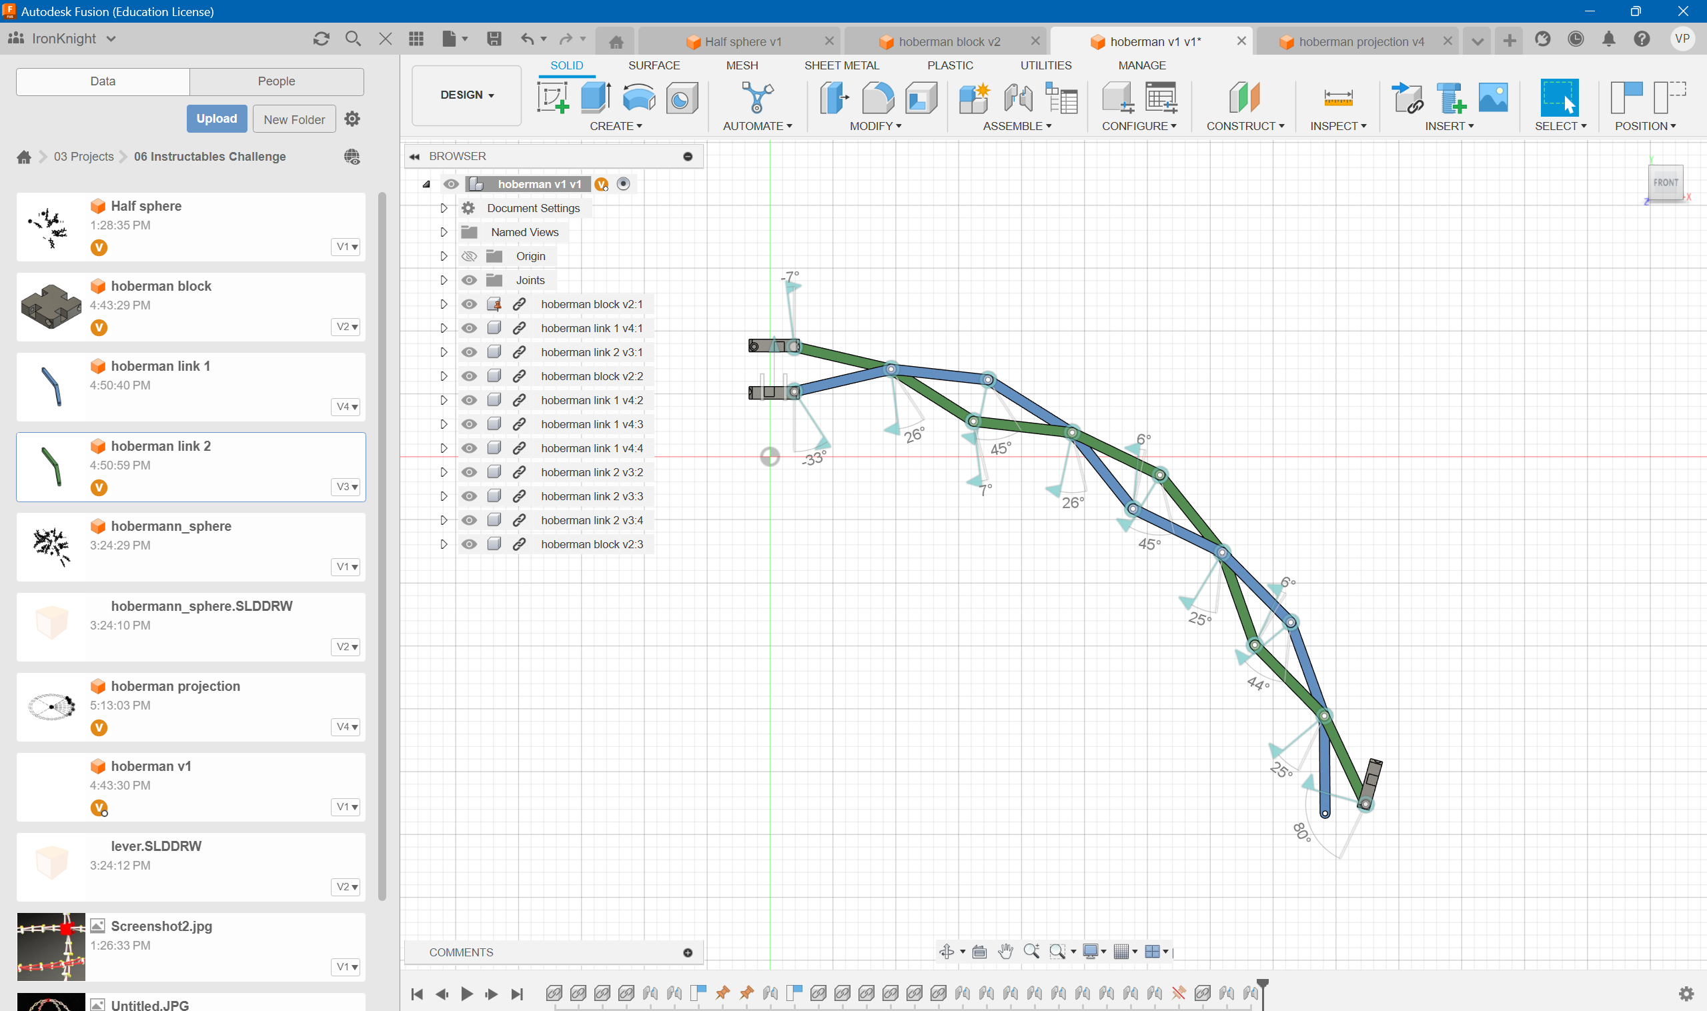Screen dimensions: 1707x1011
Task: Click the Midplane construct icon
Action: (1244, 97)
